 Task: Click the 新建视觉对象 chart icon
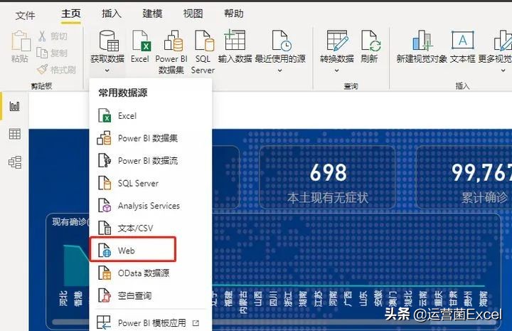(422, 41)
